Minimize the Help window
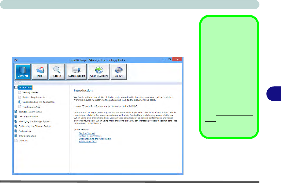The width and height of the screenshot is (281, 183). [x=164, y=60]
